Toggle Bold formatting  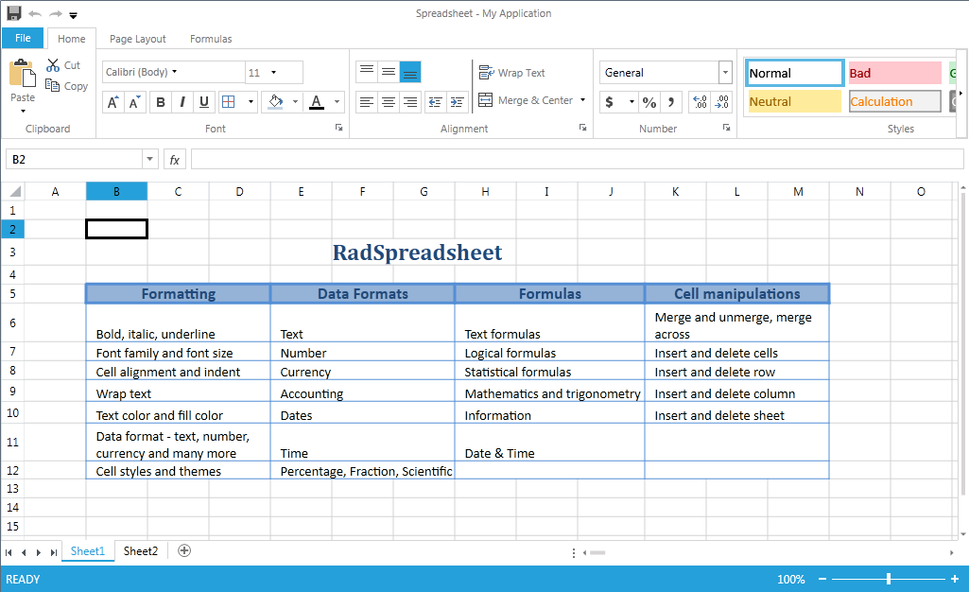click(161, 102)
